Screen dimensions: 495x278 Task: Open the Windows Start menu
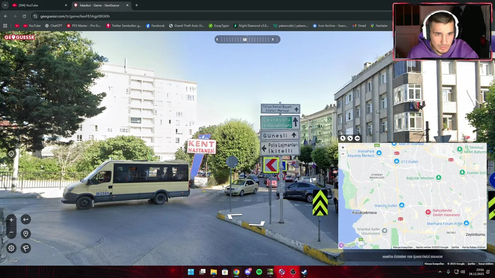pyautogui.click(x=191, y=272)
